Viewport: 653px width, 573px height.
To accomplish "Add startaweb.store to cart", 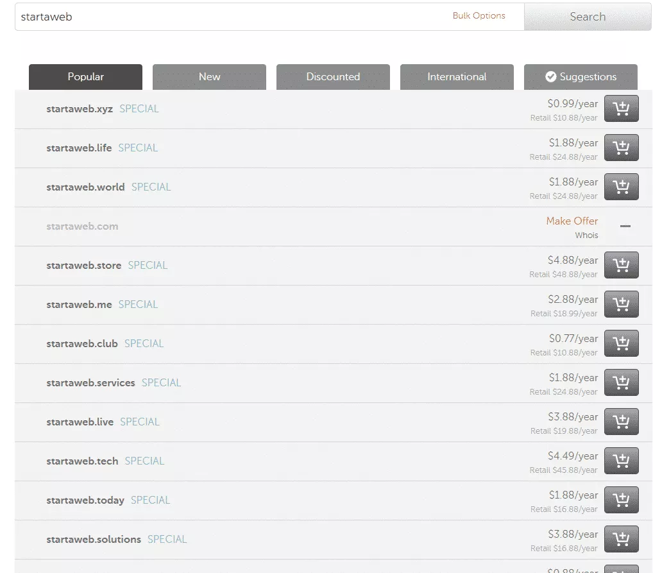I will click(x=621, y=265).
